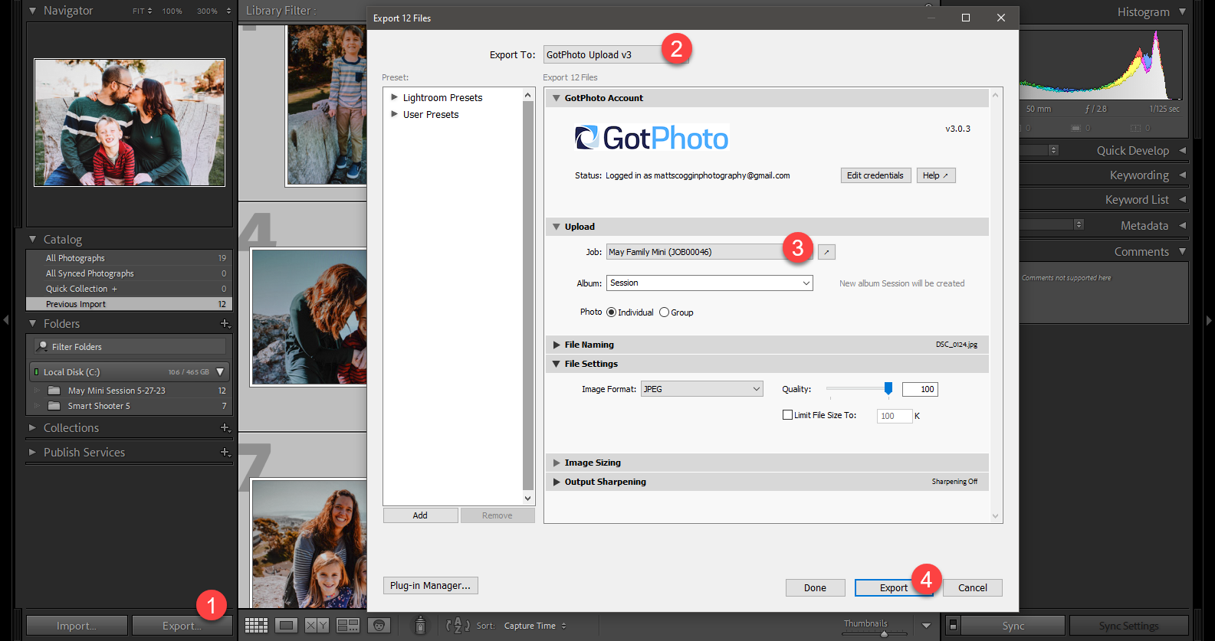
Task: Open Album dropdown showing Session
Action: (710, 283)
